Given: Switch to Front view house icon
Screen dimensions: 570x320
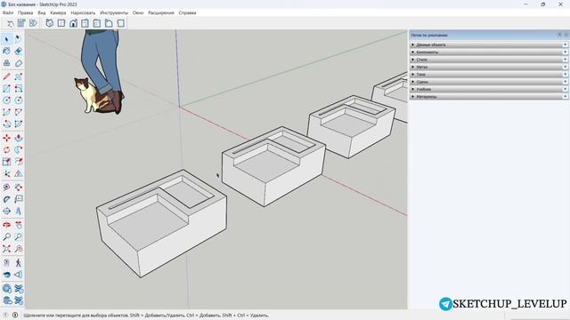Looking at the screenshot, I should (x=73, y=23).
